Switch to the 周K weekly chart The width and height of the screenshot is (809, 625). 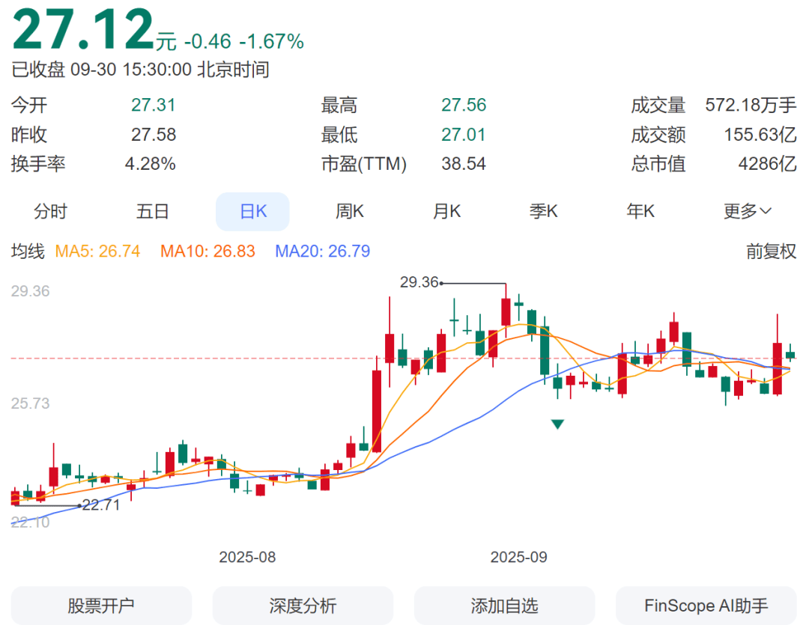(x=349, y=212)
